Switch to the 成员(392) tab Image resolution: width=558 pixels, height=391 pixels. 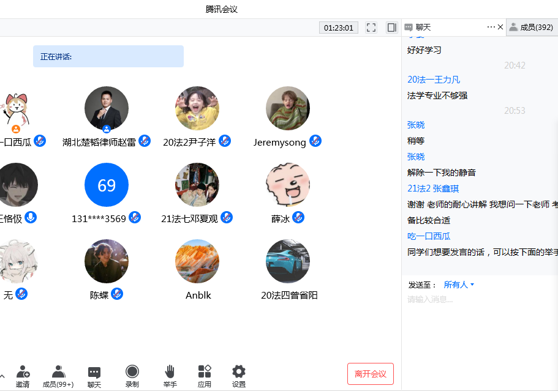point(532,28)
